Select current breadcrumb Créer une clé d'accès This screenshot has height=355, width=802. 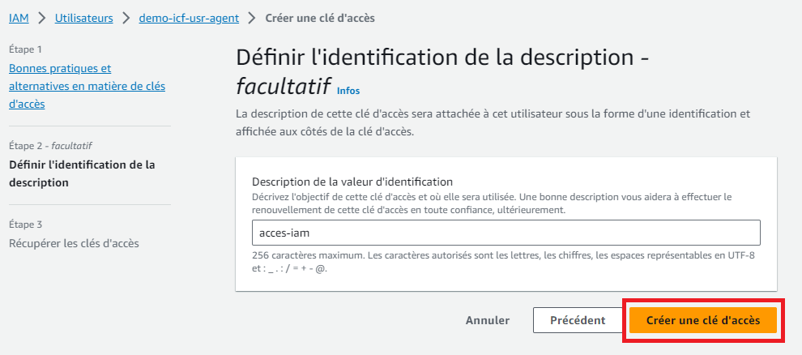pyautogui.click(x=320, y=19)
